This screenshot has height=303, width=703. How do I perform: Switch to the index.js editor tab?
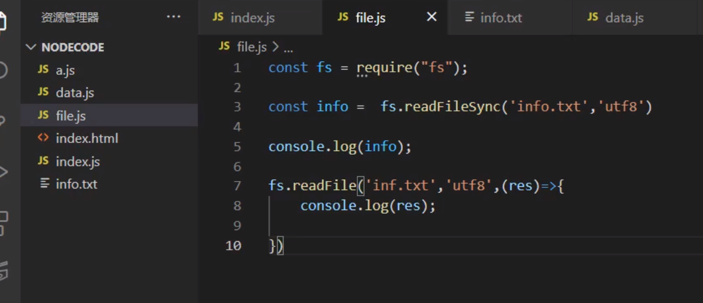click(260, 18)
